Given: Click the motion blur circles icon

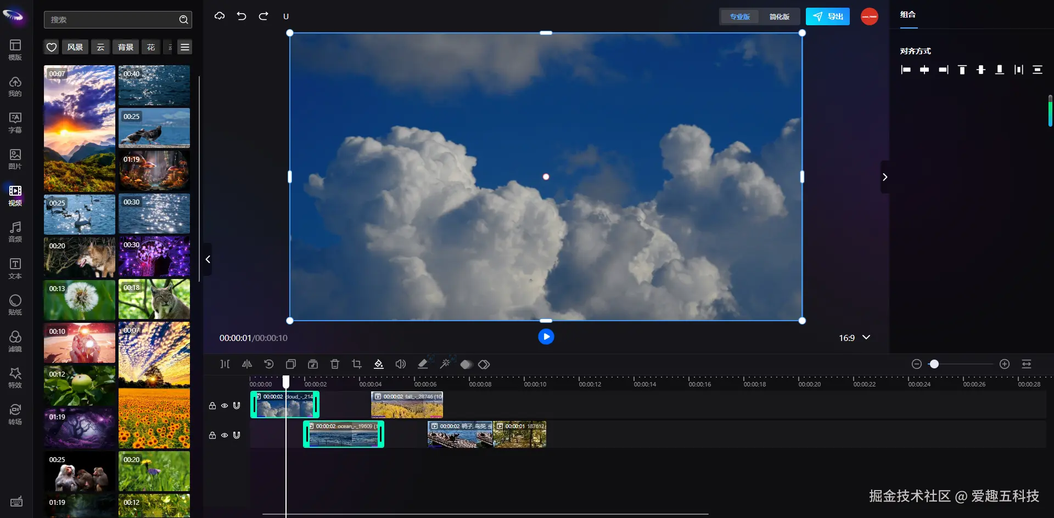Looking at the screenshot, I should [x=466, y=365].
